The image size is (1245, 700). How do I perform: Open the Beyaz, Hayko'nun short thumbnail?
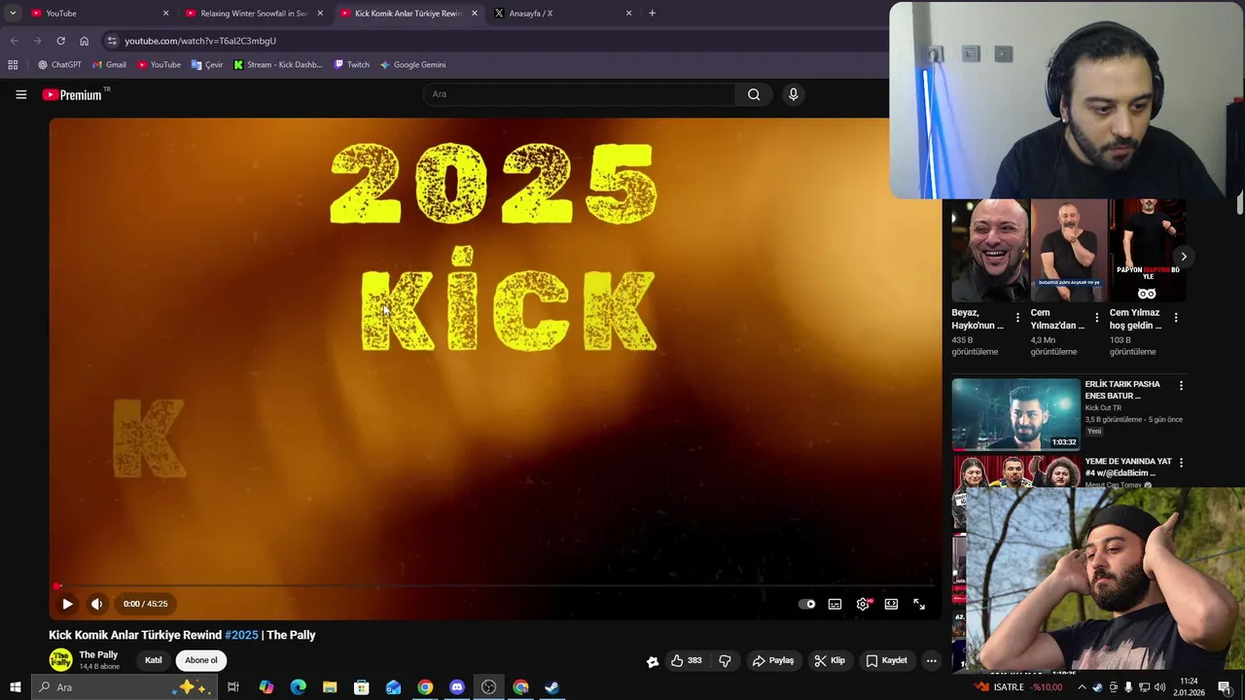[990, 251]
